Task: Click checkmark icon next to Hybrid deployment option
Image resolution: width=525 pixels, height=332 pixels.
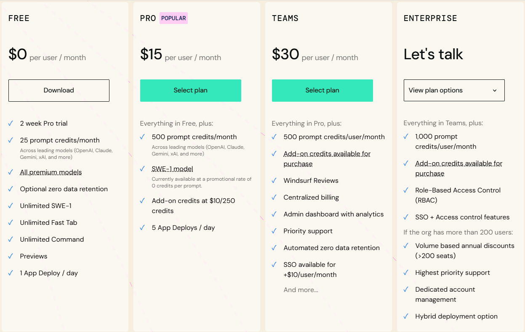Action: click(x=406, y=316)
